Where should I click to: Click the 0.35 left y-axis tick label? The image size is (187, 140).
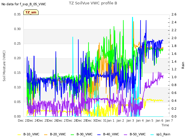18,14
